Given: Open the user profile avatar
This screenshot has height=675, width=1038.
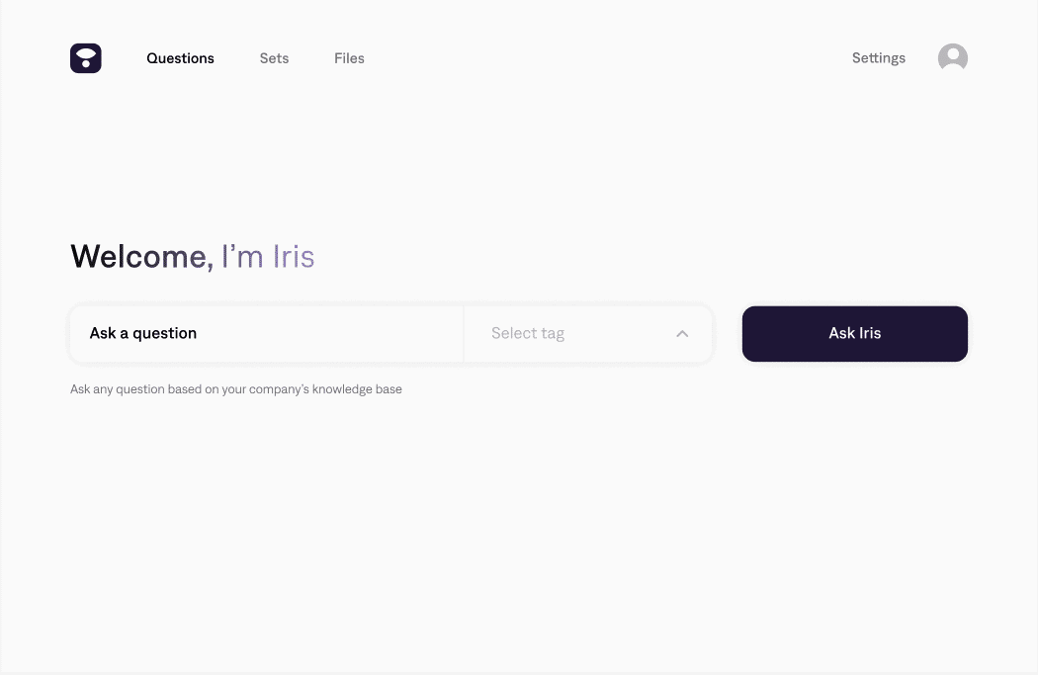Looking at the screenshot, I should click(x=953, y=57).
